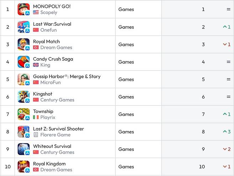Click the Royal Kingdom app icon

click(x=23, y=166)
